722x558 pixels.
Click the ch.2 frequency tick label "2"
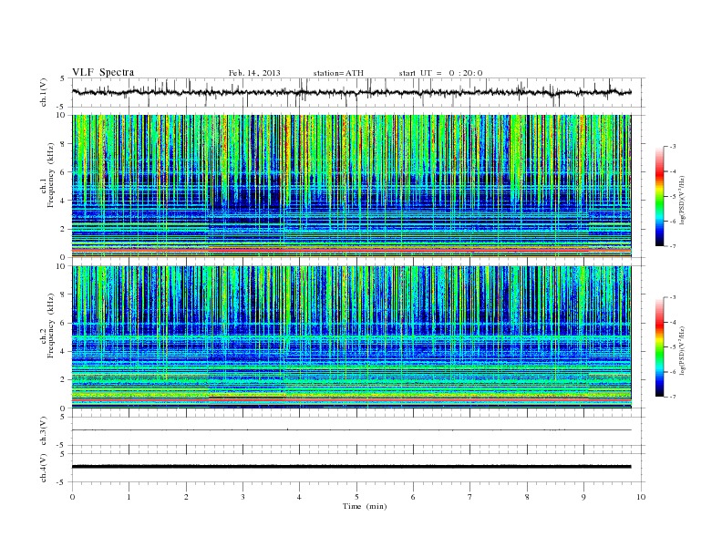click(x=63, y=380)
